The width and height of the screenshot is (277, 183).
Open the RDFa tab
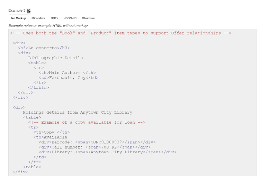click(54, 18)
